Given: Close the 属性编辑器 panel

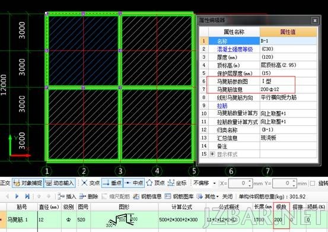Looking at the screenshot, I should pos(315,21).
